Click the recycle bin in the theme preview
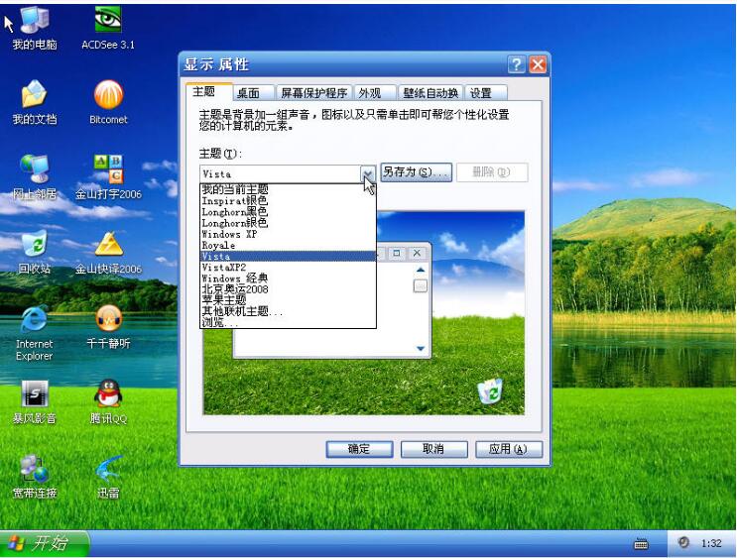This screenshot has height=558, width=737. [490, 391]
